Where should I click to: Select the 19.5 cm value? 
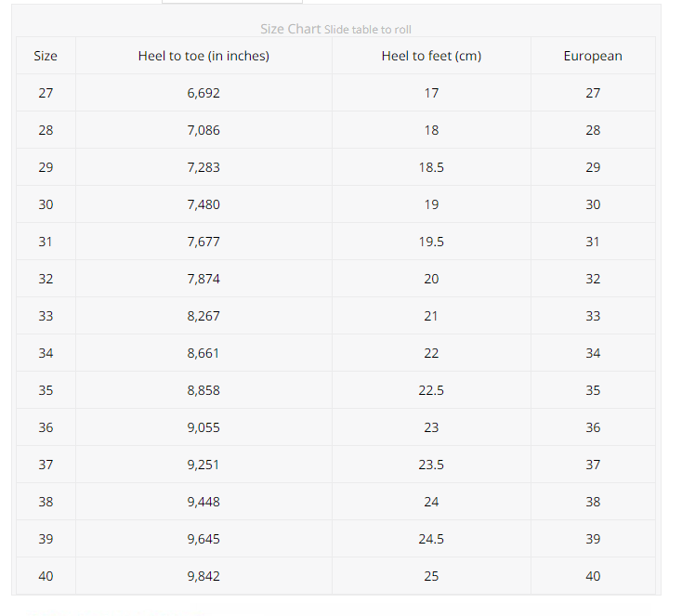[x=431, y=242]
